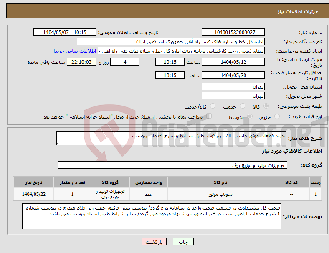Click the واحد شمارش column header
The height and width of the screenshot is (253, 329).
(149, 182)
